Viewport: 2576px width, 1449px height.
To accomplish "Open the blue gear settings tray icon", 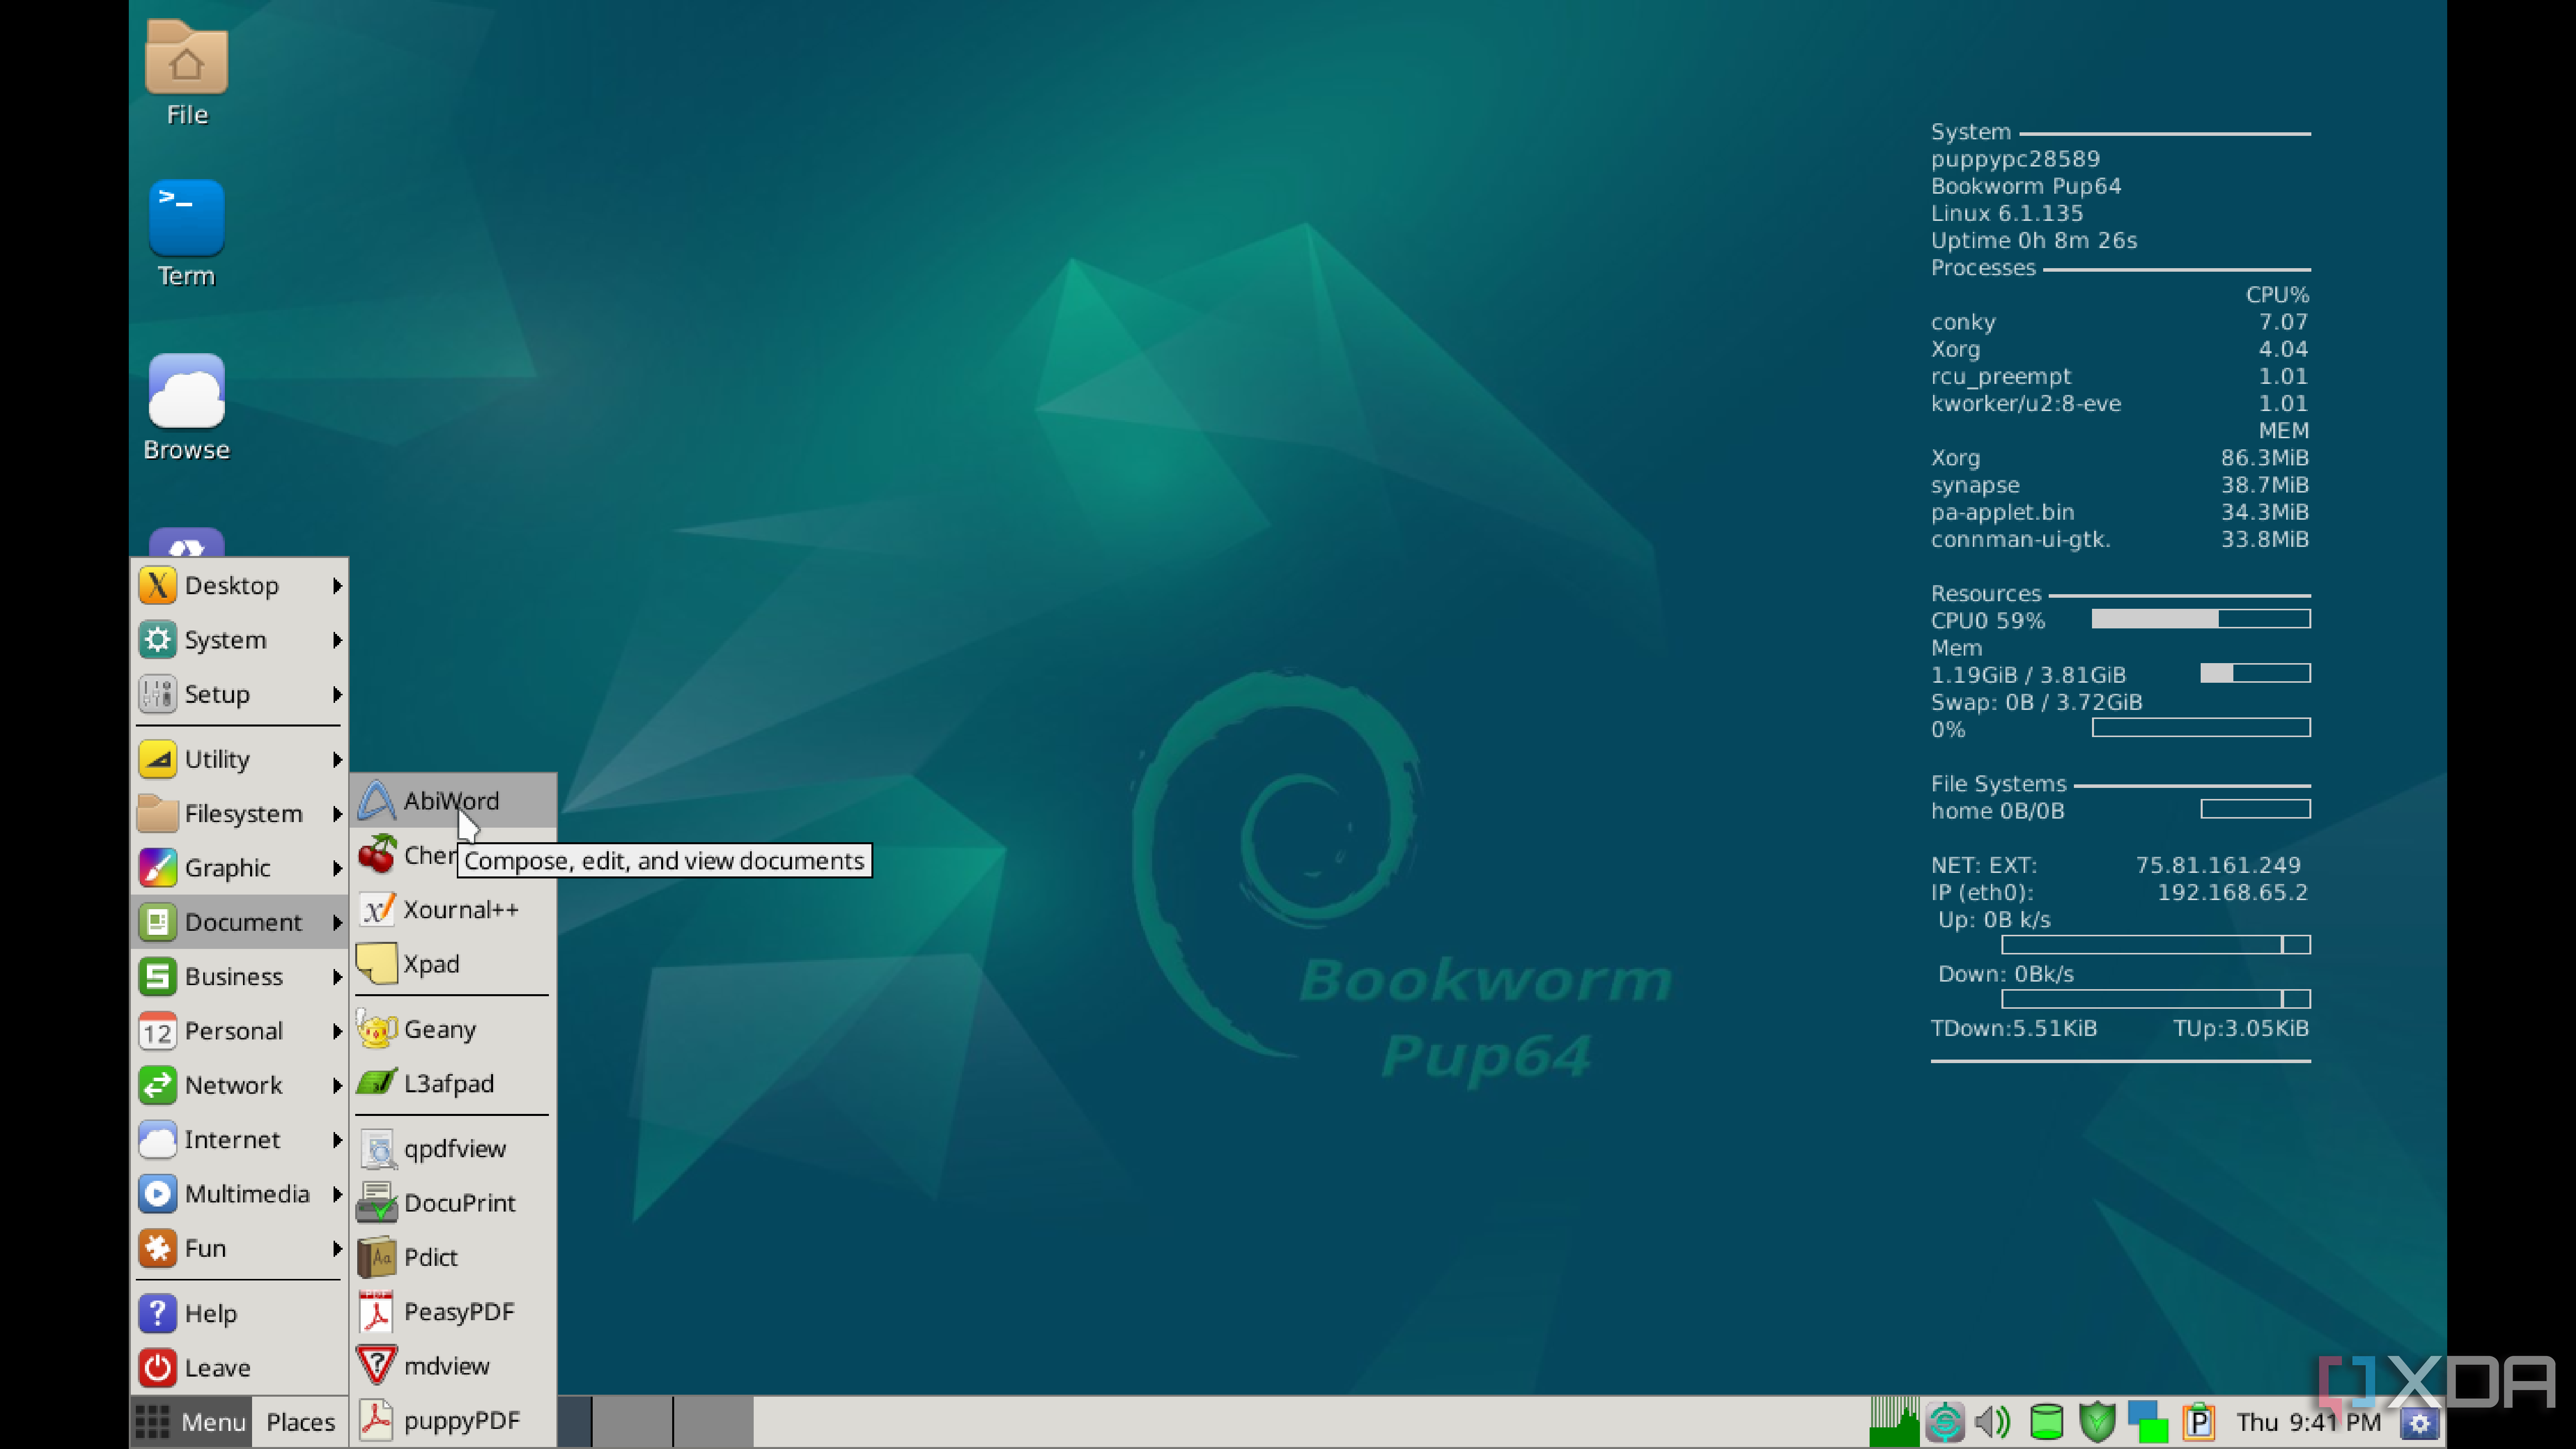I will pos(2419,1423).
